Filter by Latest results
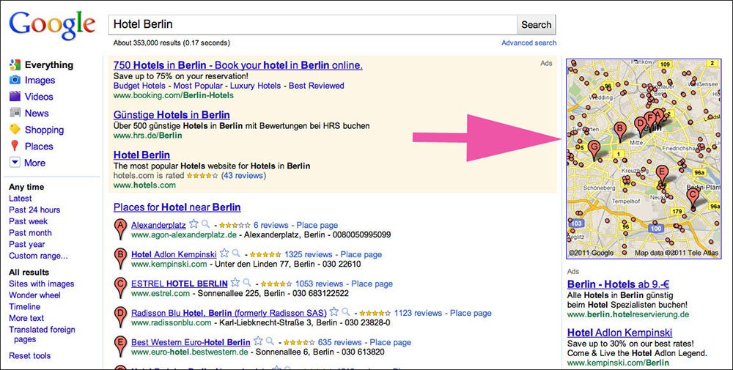733x370 pixels. point(20,198)
